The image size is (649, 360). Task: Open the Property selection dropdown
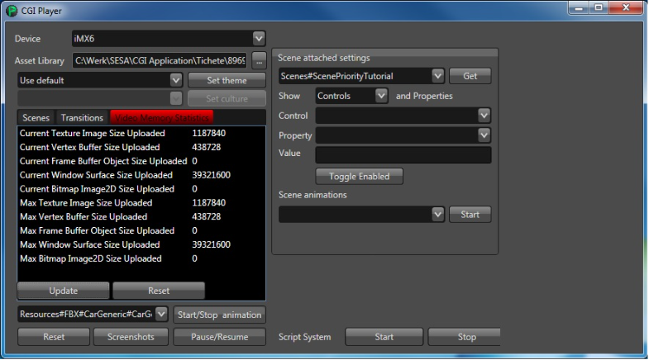pos(484,135)
